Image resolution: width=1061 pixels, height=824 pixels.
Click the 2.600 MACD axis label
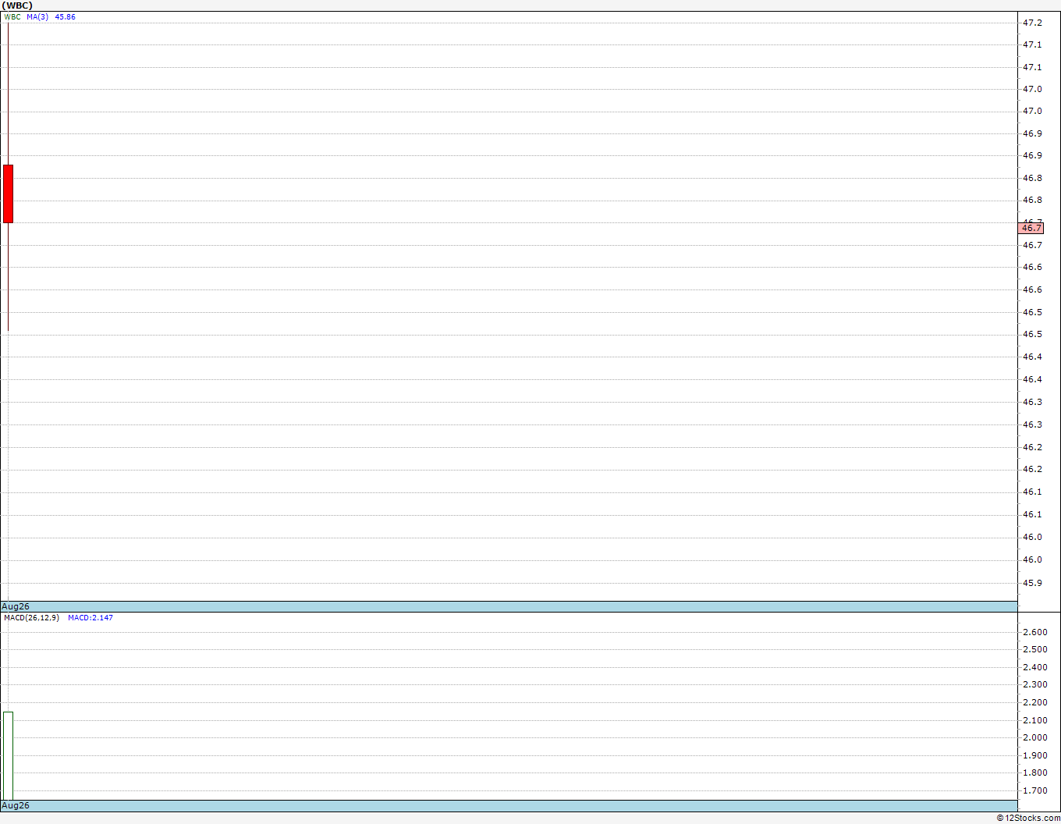[1035, 632]
